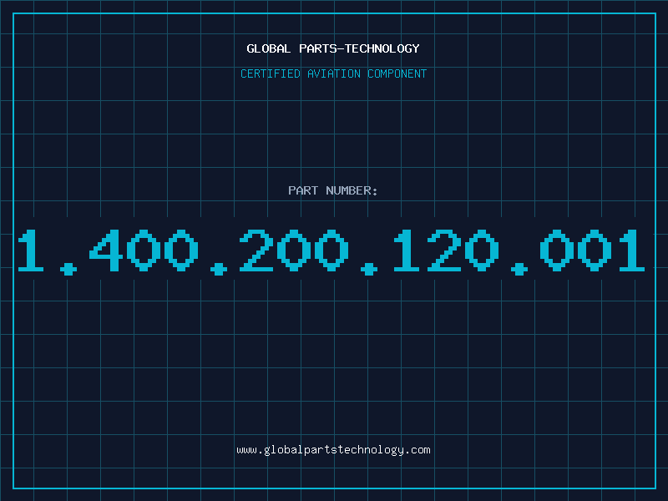Click the 00 pair before the final 1
The width and height of the screenshot is (668, 501).
[x=576, y=250]
